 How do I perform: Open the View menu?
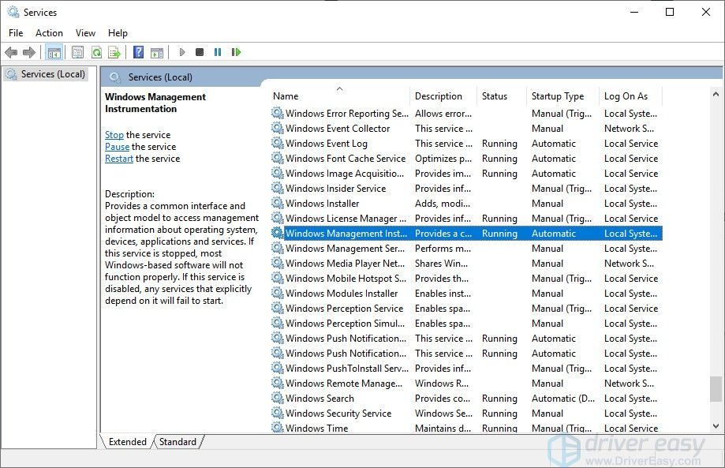coord(85,33)
